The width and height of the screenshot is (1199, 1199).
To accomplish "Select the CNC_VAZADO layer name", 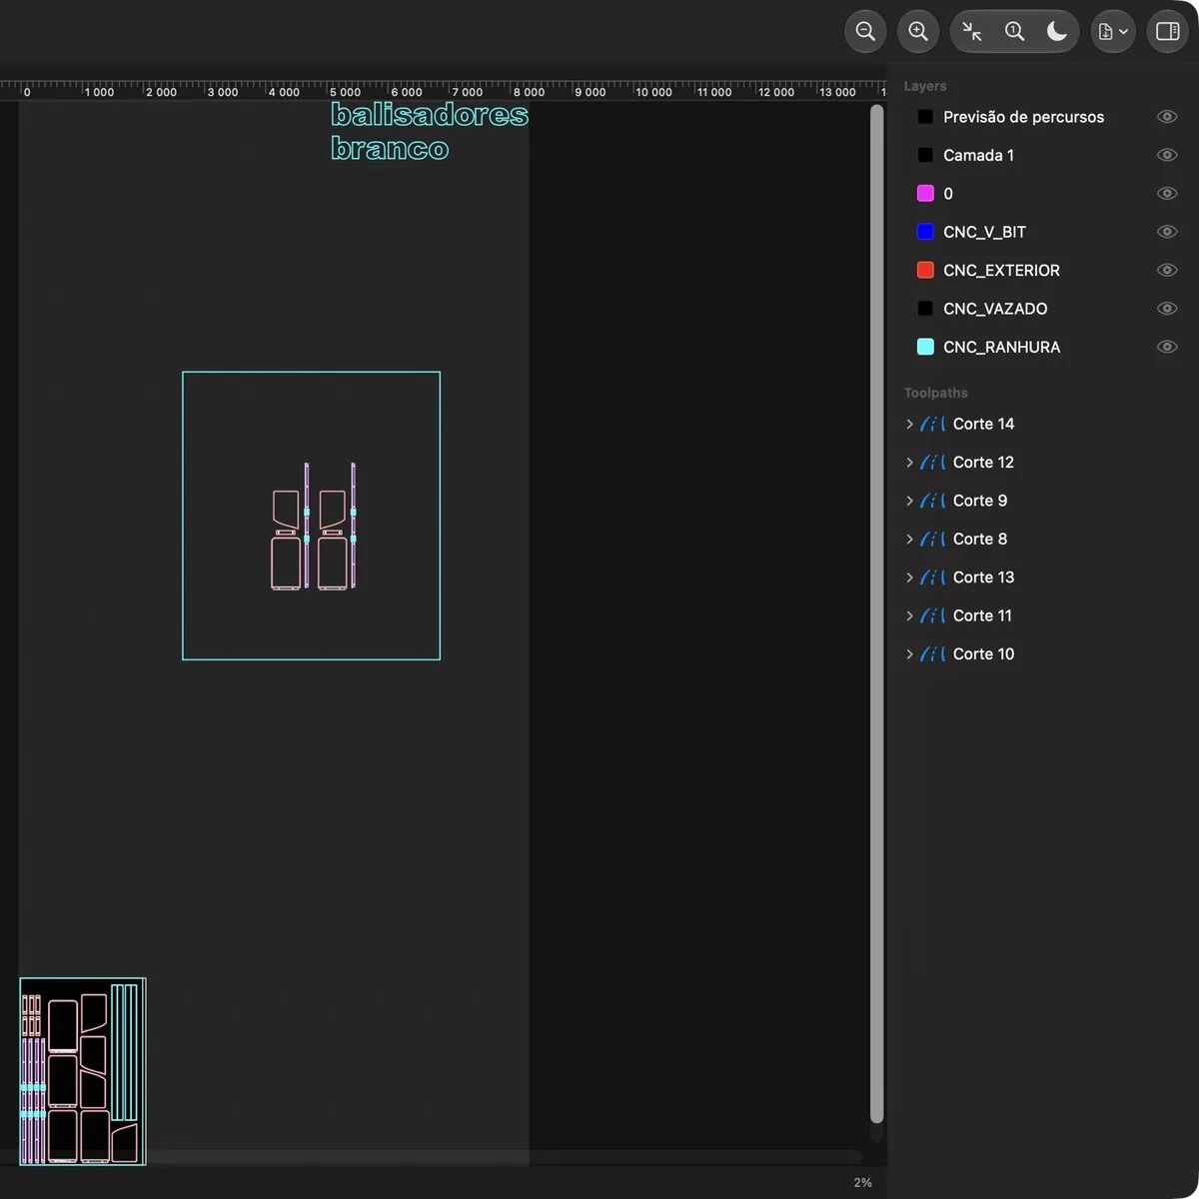I will tap(995, 308).
